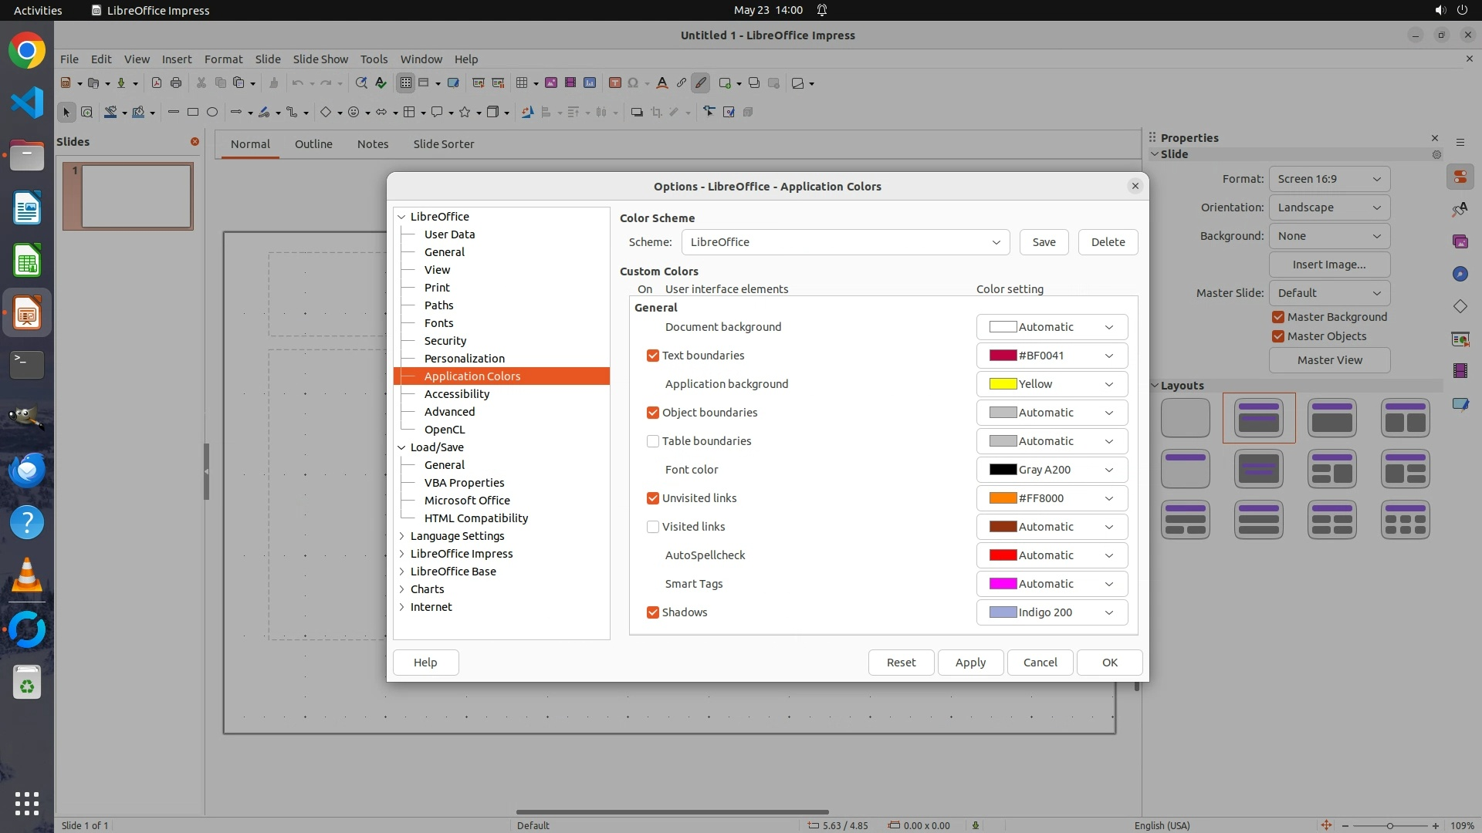Click Font Color icon in toolbar
The image size is (1482, 833).
(x=661, y=83)
